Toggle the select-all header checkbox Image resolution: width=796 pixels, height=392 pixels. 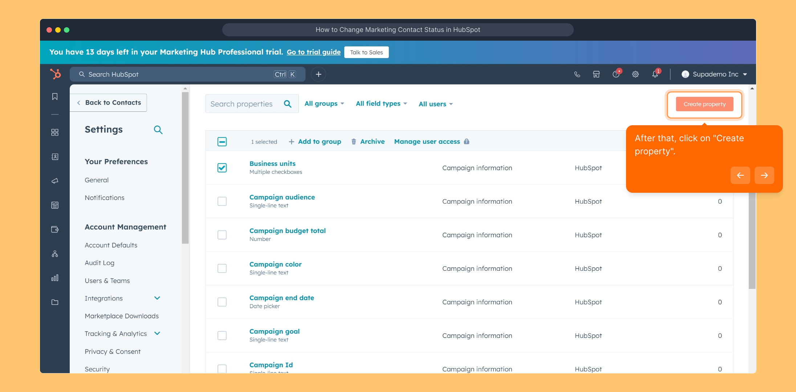coord(222,142)
